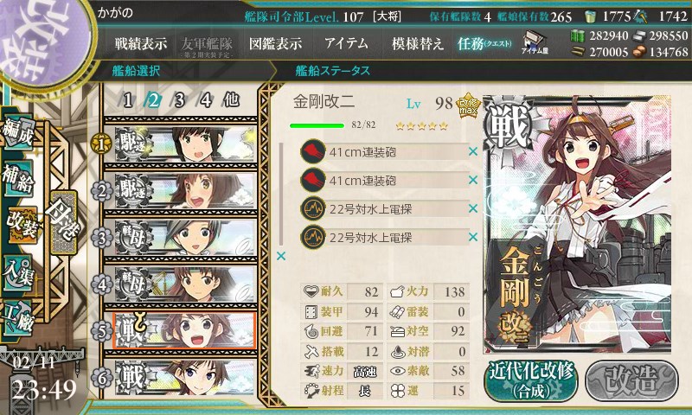This screenshot has height=415, width=692.
Task: Open the 他 (other ships) tab
Action: click(x=231, y=100)
